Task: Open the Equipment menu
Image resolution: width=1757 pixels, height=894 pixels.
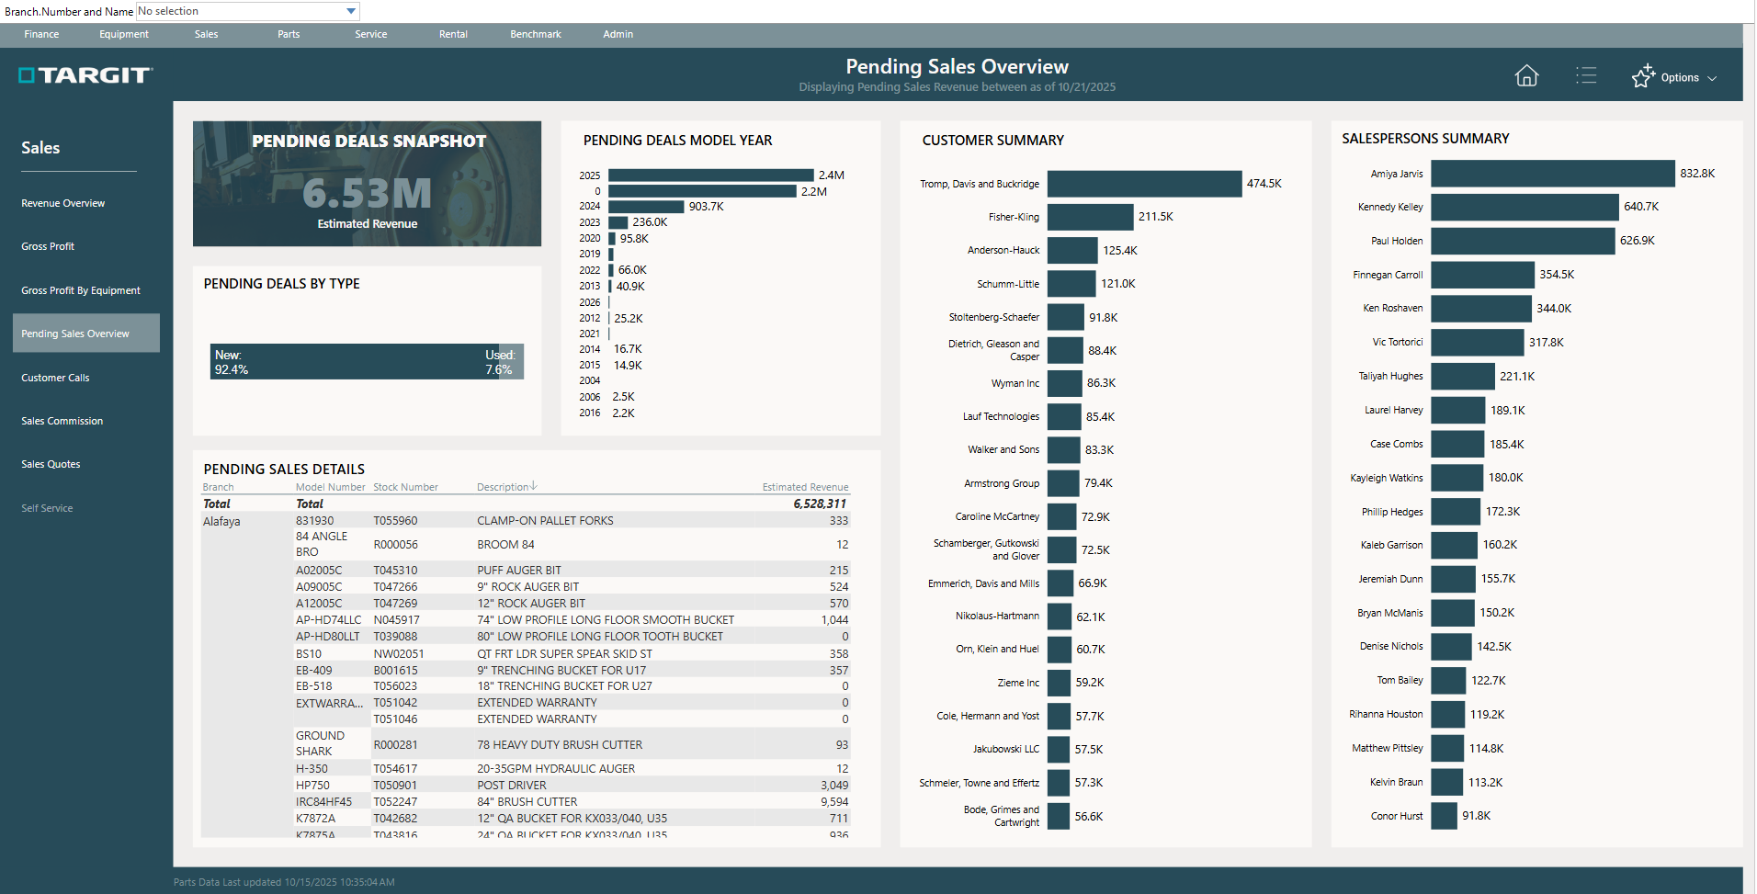Action: coord(124,35)
